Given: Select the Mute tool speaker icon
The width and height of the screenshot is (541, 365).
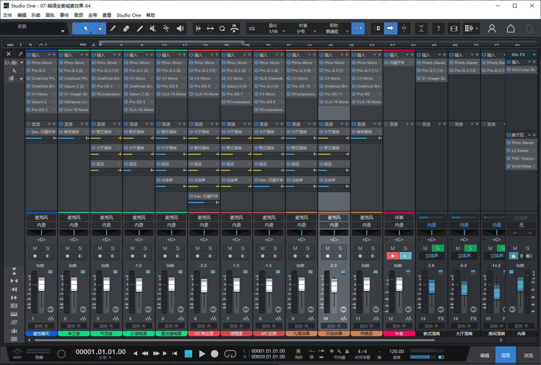Looking at the screenshot, I should click(x=153, y=28).
